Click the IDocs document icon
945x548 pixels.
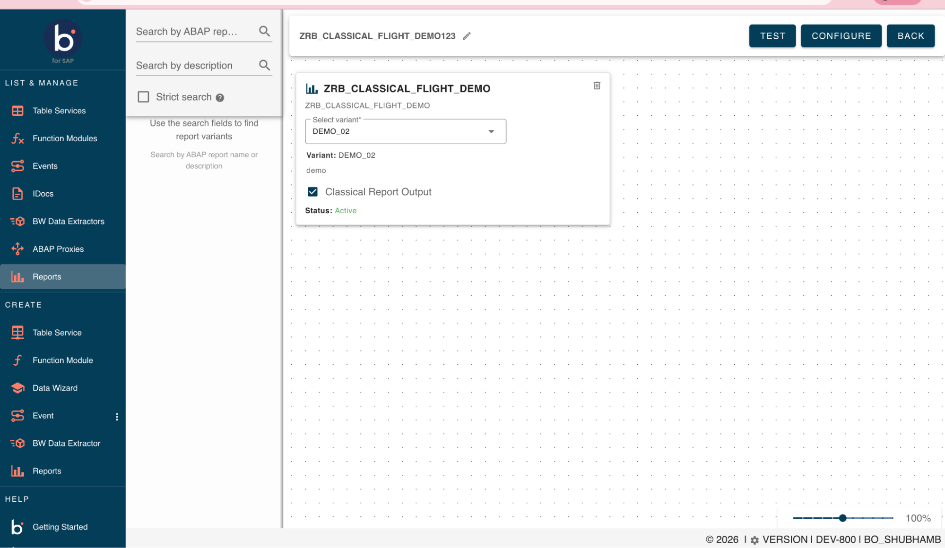[17, 194]
